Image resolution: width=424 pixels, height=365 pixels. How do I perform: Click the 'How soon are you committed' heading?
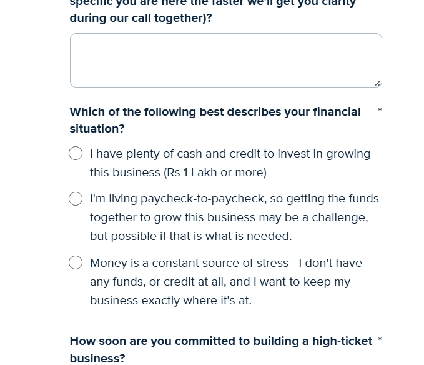pos(221,349)
